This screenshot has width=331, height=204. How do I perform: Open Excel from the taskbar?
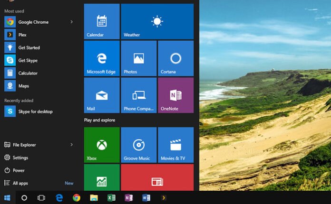pyautogui.click(x=111, y=198)
